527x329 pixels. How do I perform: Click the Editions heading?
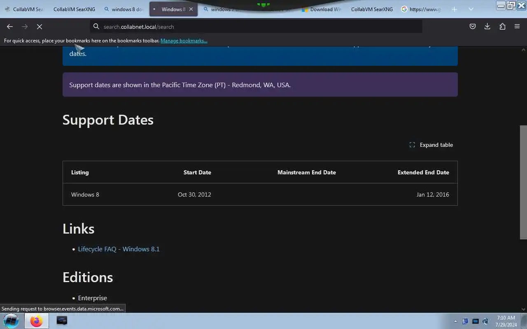click(88, 277)
